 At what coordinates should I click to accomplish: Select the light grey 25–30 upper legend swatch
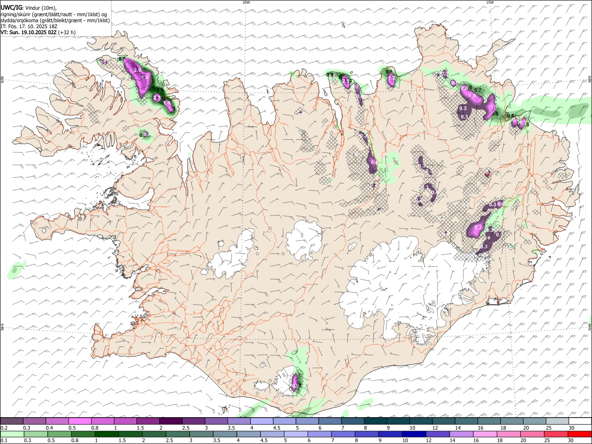[x=557, y=421]
